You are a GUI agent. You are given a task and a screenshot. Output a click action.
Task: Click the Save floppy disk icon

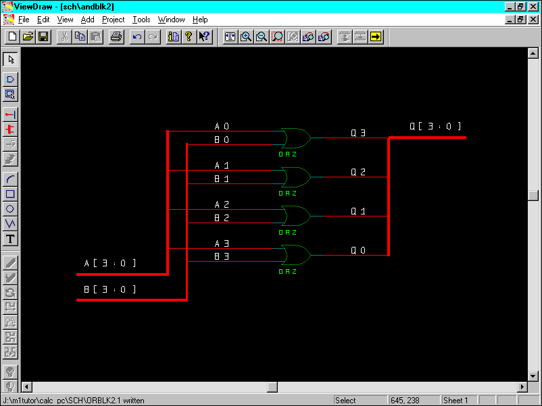point(43,36)
